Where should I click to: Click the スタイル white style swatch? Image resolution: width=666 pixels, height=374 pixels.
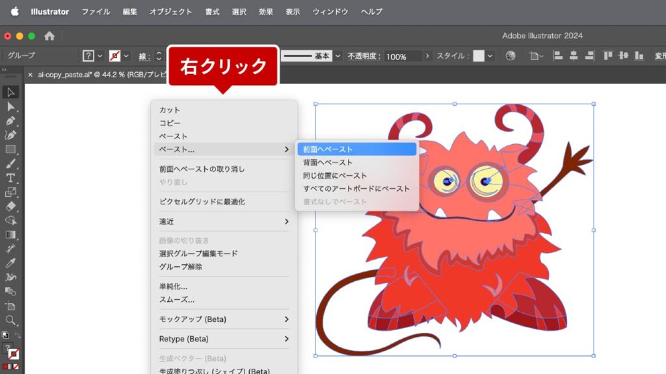479,56
